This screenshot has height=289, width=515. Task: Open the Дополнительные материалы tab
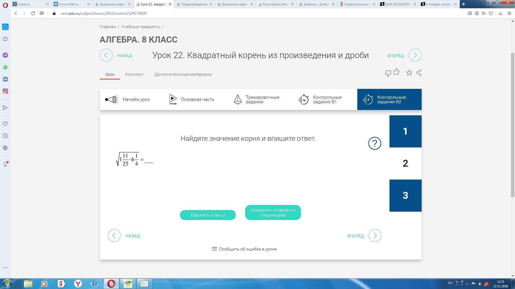[x=183, y=74]
